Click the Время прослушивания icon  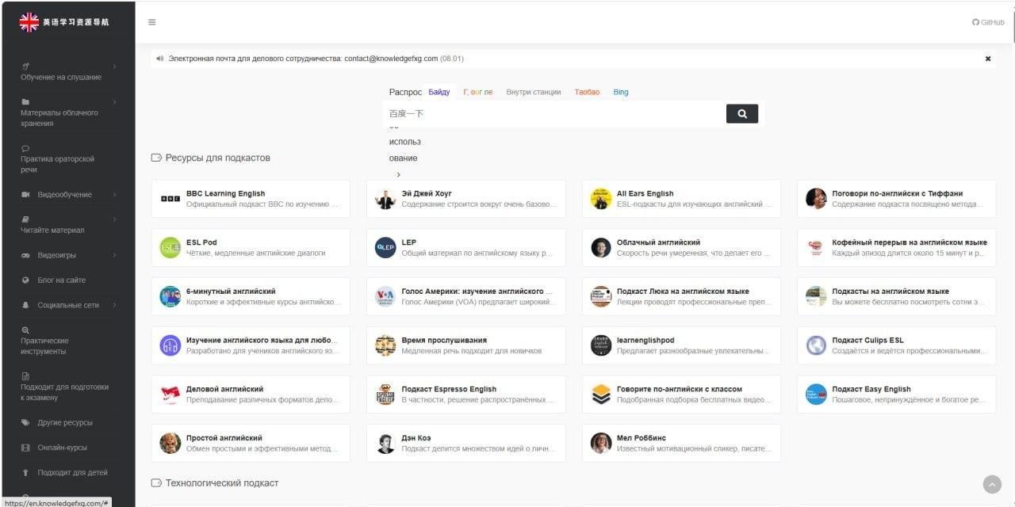[x=385, y=345]
